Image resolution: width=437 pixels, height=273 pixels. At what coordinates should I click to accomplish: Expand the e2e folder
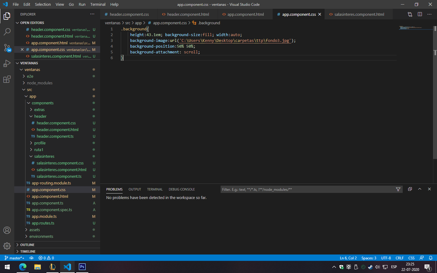(30, 76)
